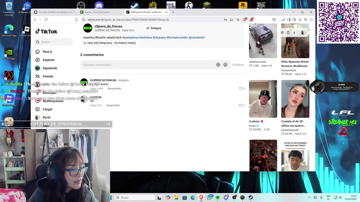Open 'Cuando el de 20 añitos' video thumbnail
The width and height of the screenshot is (360, 202).
(x=295, y=99)
